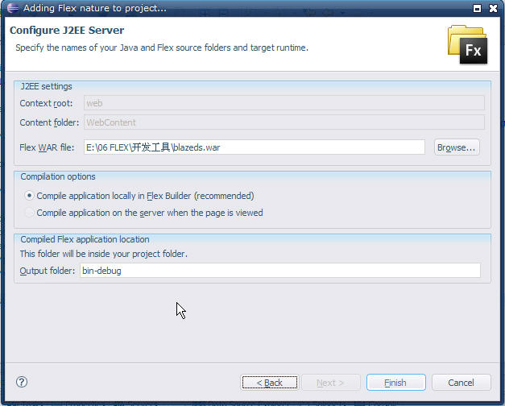The image size is (505, 406).
Task: Click the Configure J2EE Server heading
Action: (x=67, y=31)
